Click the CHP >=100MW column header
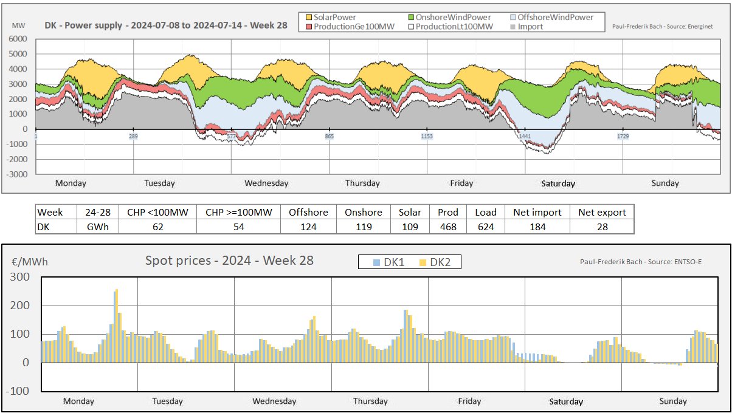 click(x=238, y=212)
